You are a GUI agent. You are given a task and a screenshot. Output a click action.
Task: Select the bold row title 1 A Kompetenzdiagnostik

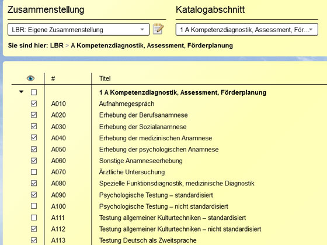point(183,92)
